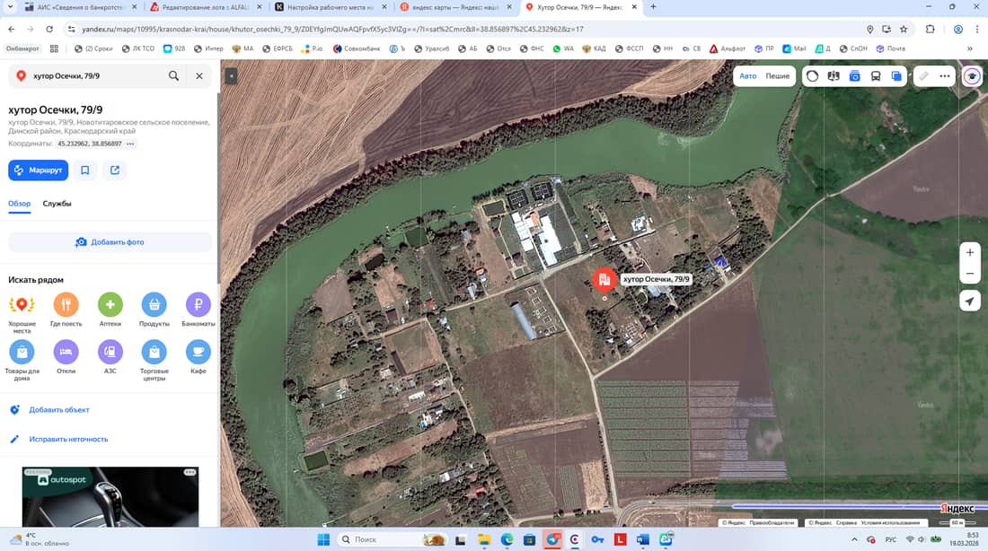
Task: Zoom in the map with plus
Action: pos(970,252)
